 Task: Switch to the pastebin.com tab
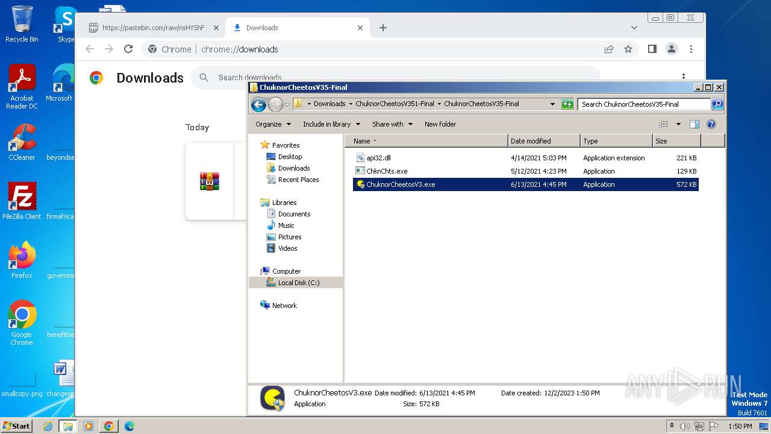[x=153, y=28]
